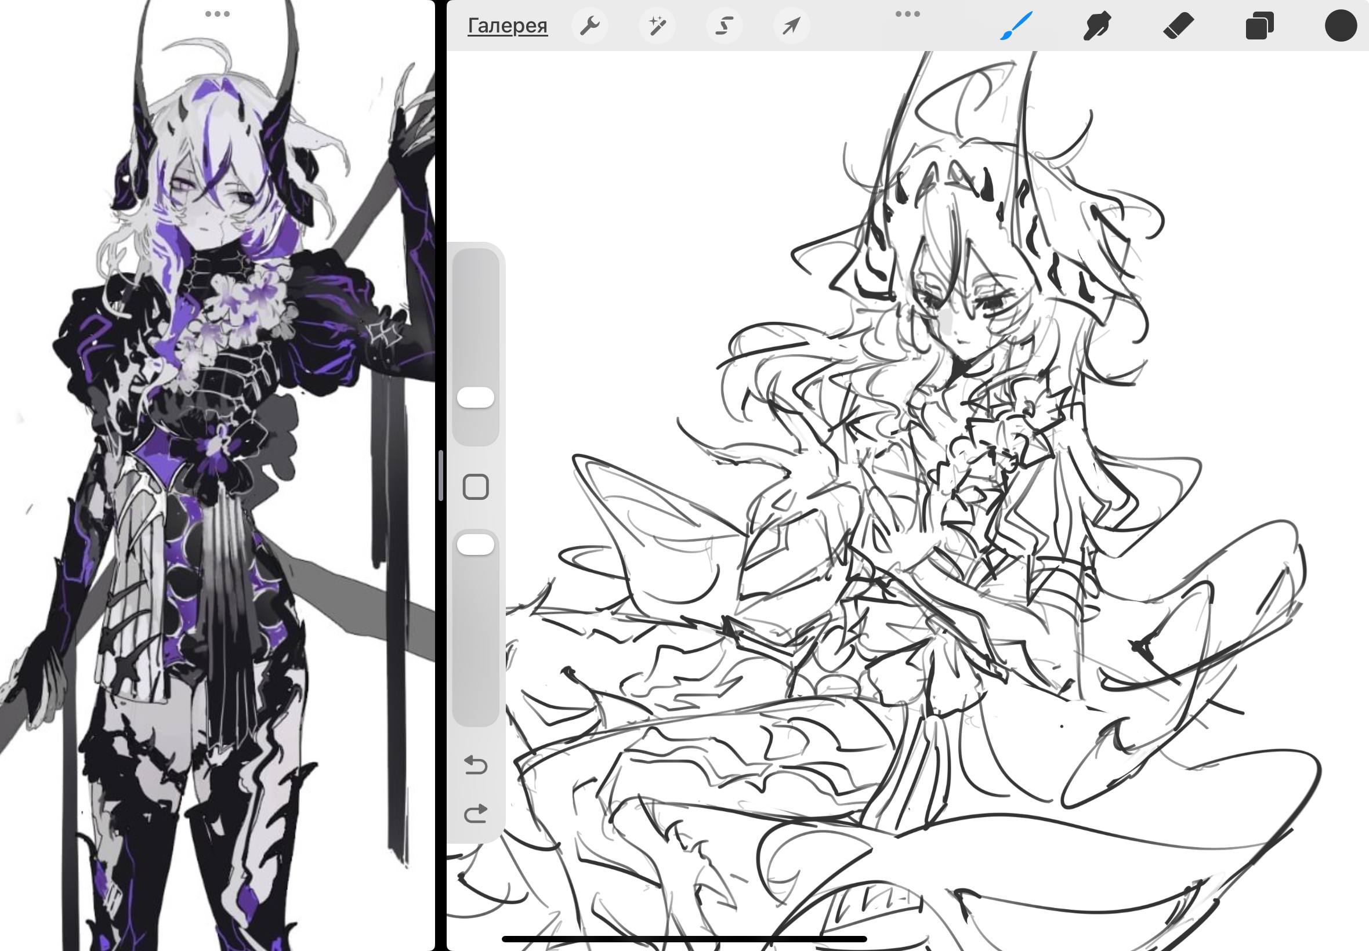
Task: Open multitasking dots in reference image window
Action: (x=218, y=14)
